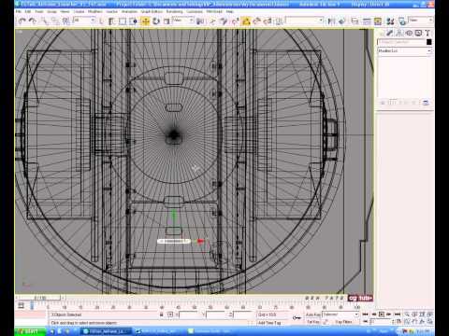Switch to the Utilities command panel tab
This screenshot has width=449, height=336.
[427, 33]
